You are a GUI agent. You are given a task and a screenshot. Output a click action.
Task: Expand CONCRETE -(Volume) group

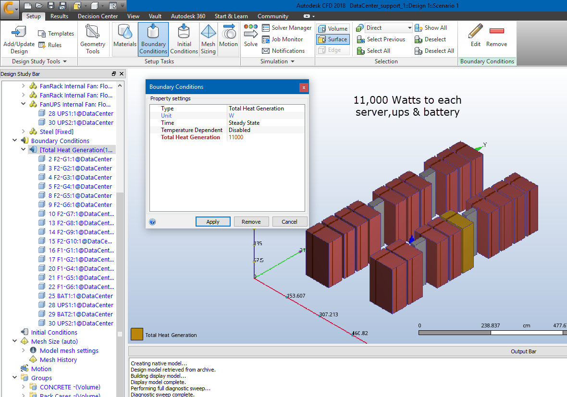click(23, 386)
